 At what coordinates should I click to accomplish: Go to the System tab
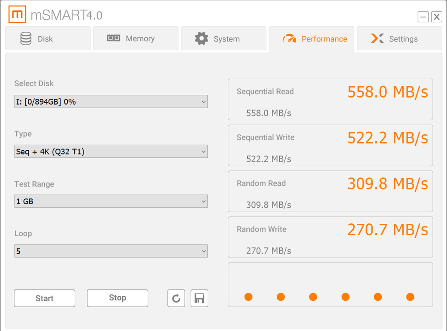[x=223, y=38]
